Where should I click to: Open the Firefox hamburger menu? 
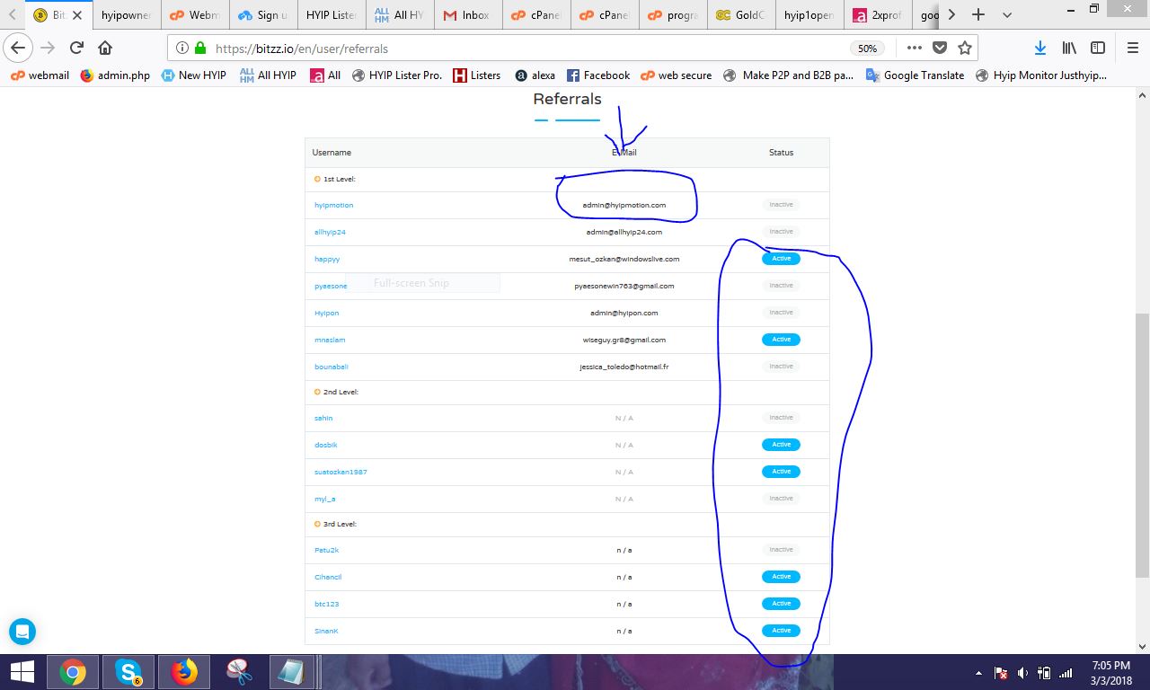click(1132, 48)
